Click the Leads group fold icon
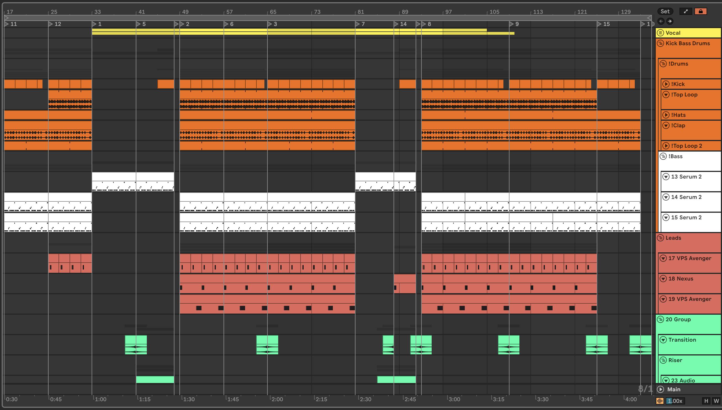 click(660, 238)
